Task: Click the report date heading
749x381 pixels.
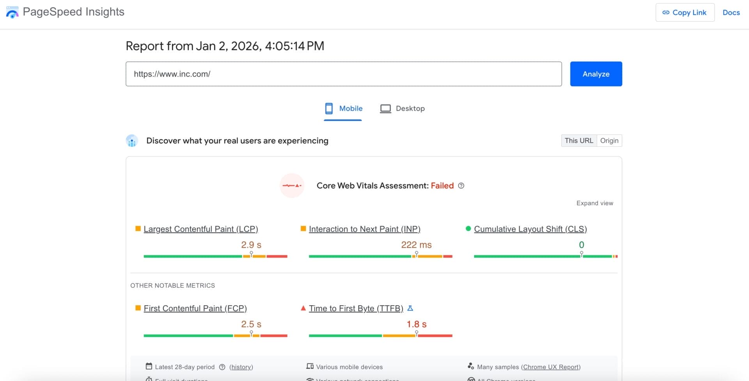Action: (x=225, y=46)
